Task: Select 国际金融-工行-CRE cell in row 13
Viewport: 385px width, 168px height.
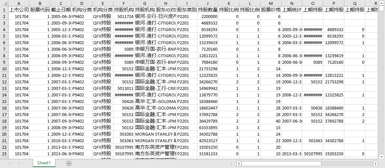Action: click(155, 88)
